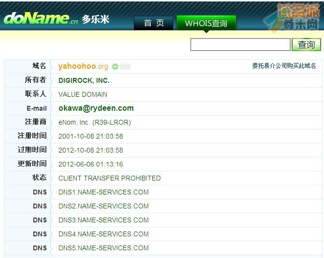Click the 注册商 row label
Screen dimensions: 324x258
tap(36, 122)
